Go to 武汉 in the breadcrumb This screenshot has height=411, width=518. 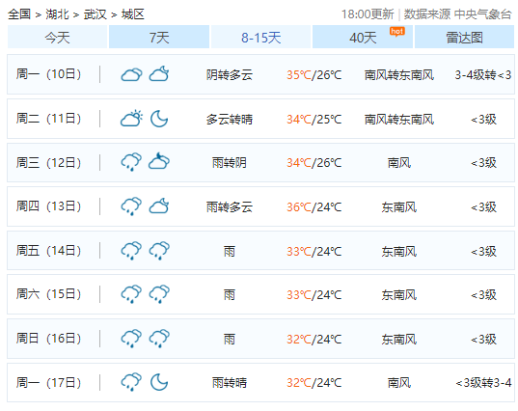point(95,14)
